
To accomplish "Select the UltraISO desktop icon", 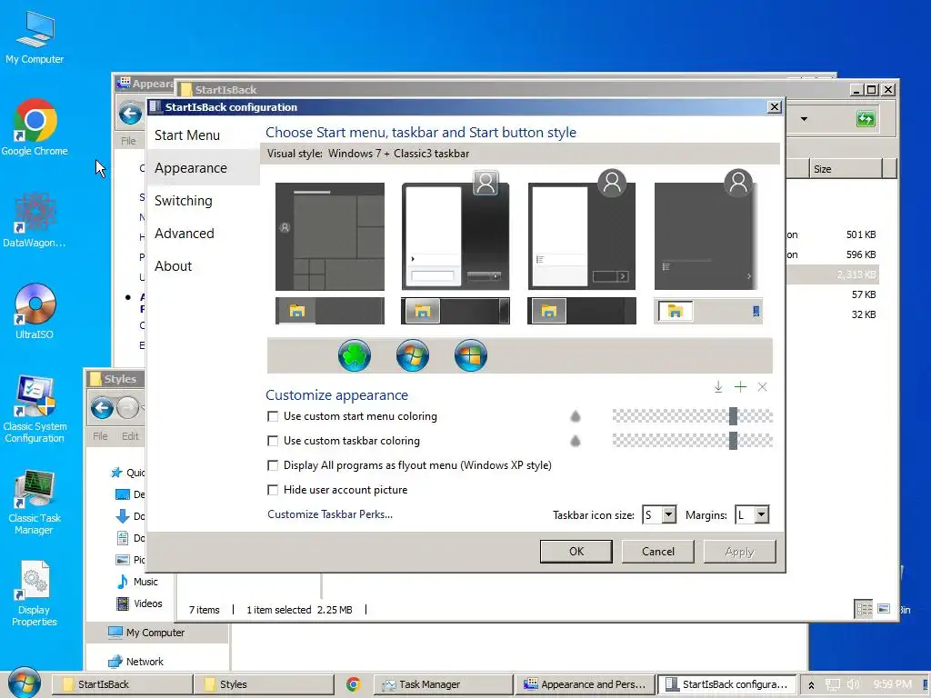I will [x=35, y=312].
